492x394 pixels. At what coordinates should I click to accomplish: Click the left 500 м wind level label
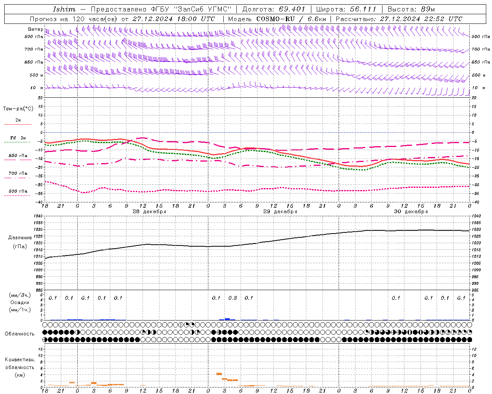[x=37, y=75]
